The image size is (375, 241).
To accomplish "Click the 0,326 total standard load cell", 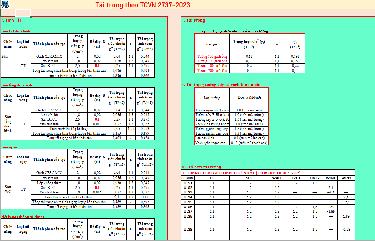I will [x=117, y=76].
